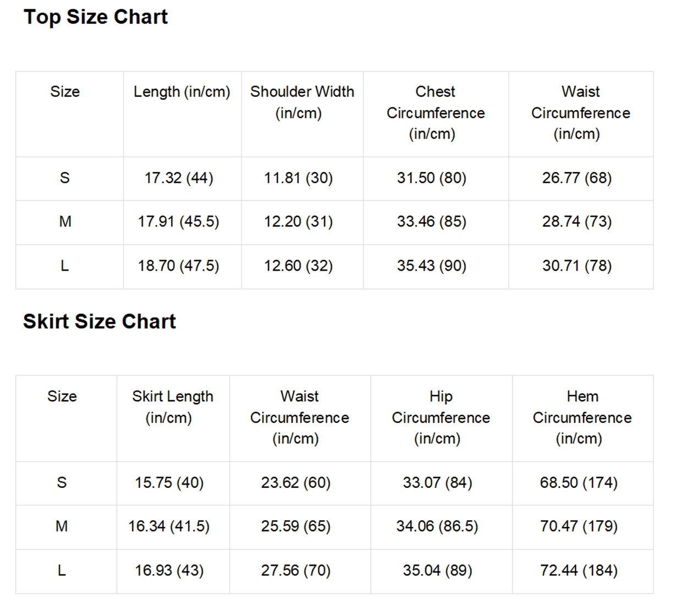
Task: Click the Hip Circumference column header
Action: coord(441,417)
